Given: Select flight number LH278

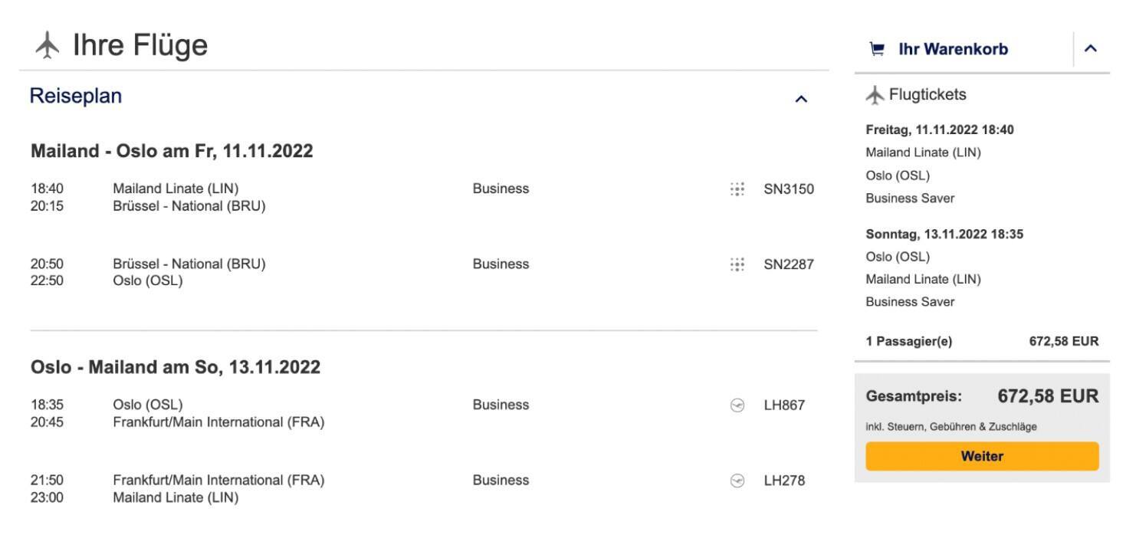Looking at the screenshot, I should coord(784,481).
